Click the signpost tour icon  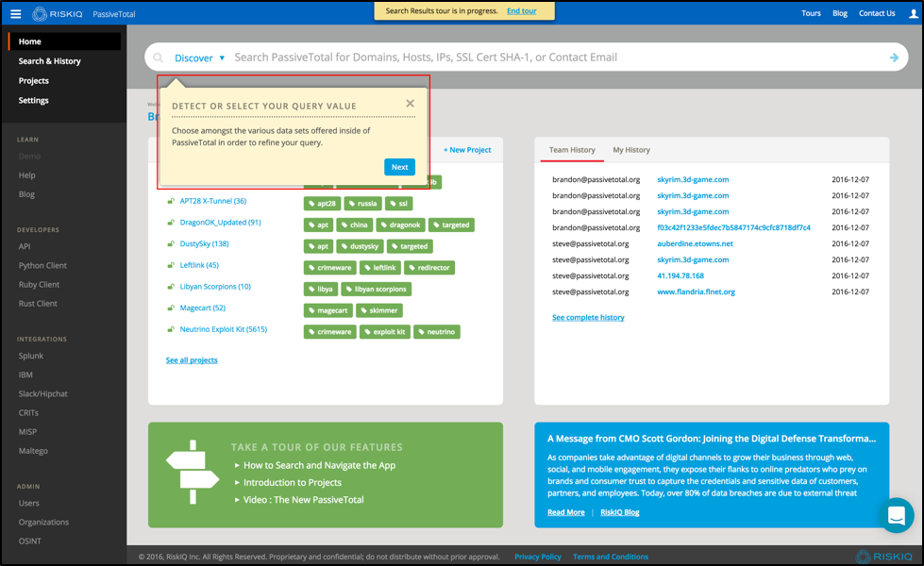(193, 473)
